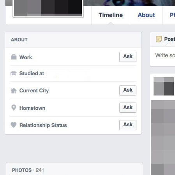Image resolution: width=175 pixels, height=175 pixels.
Task: Click the briefcase icon beside Work
Action: (x=14, y=57)
